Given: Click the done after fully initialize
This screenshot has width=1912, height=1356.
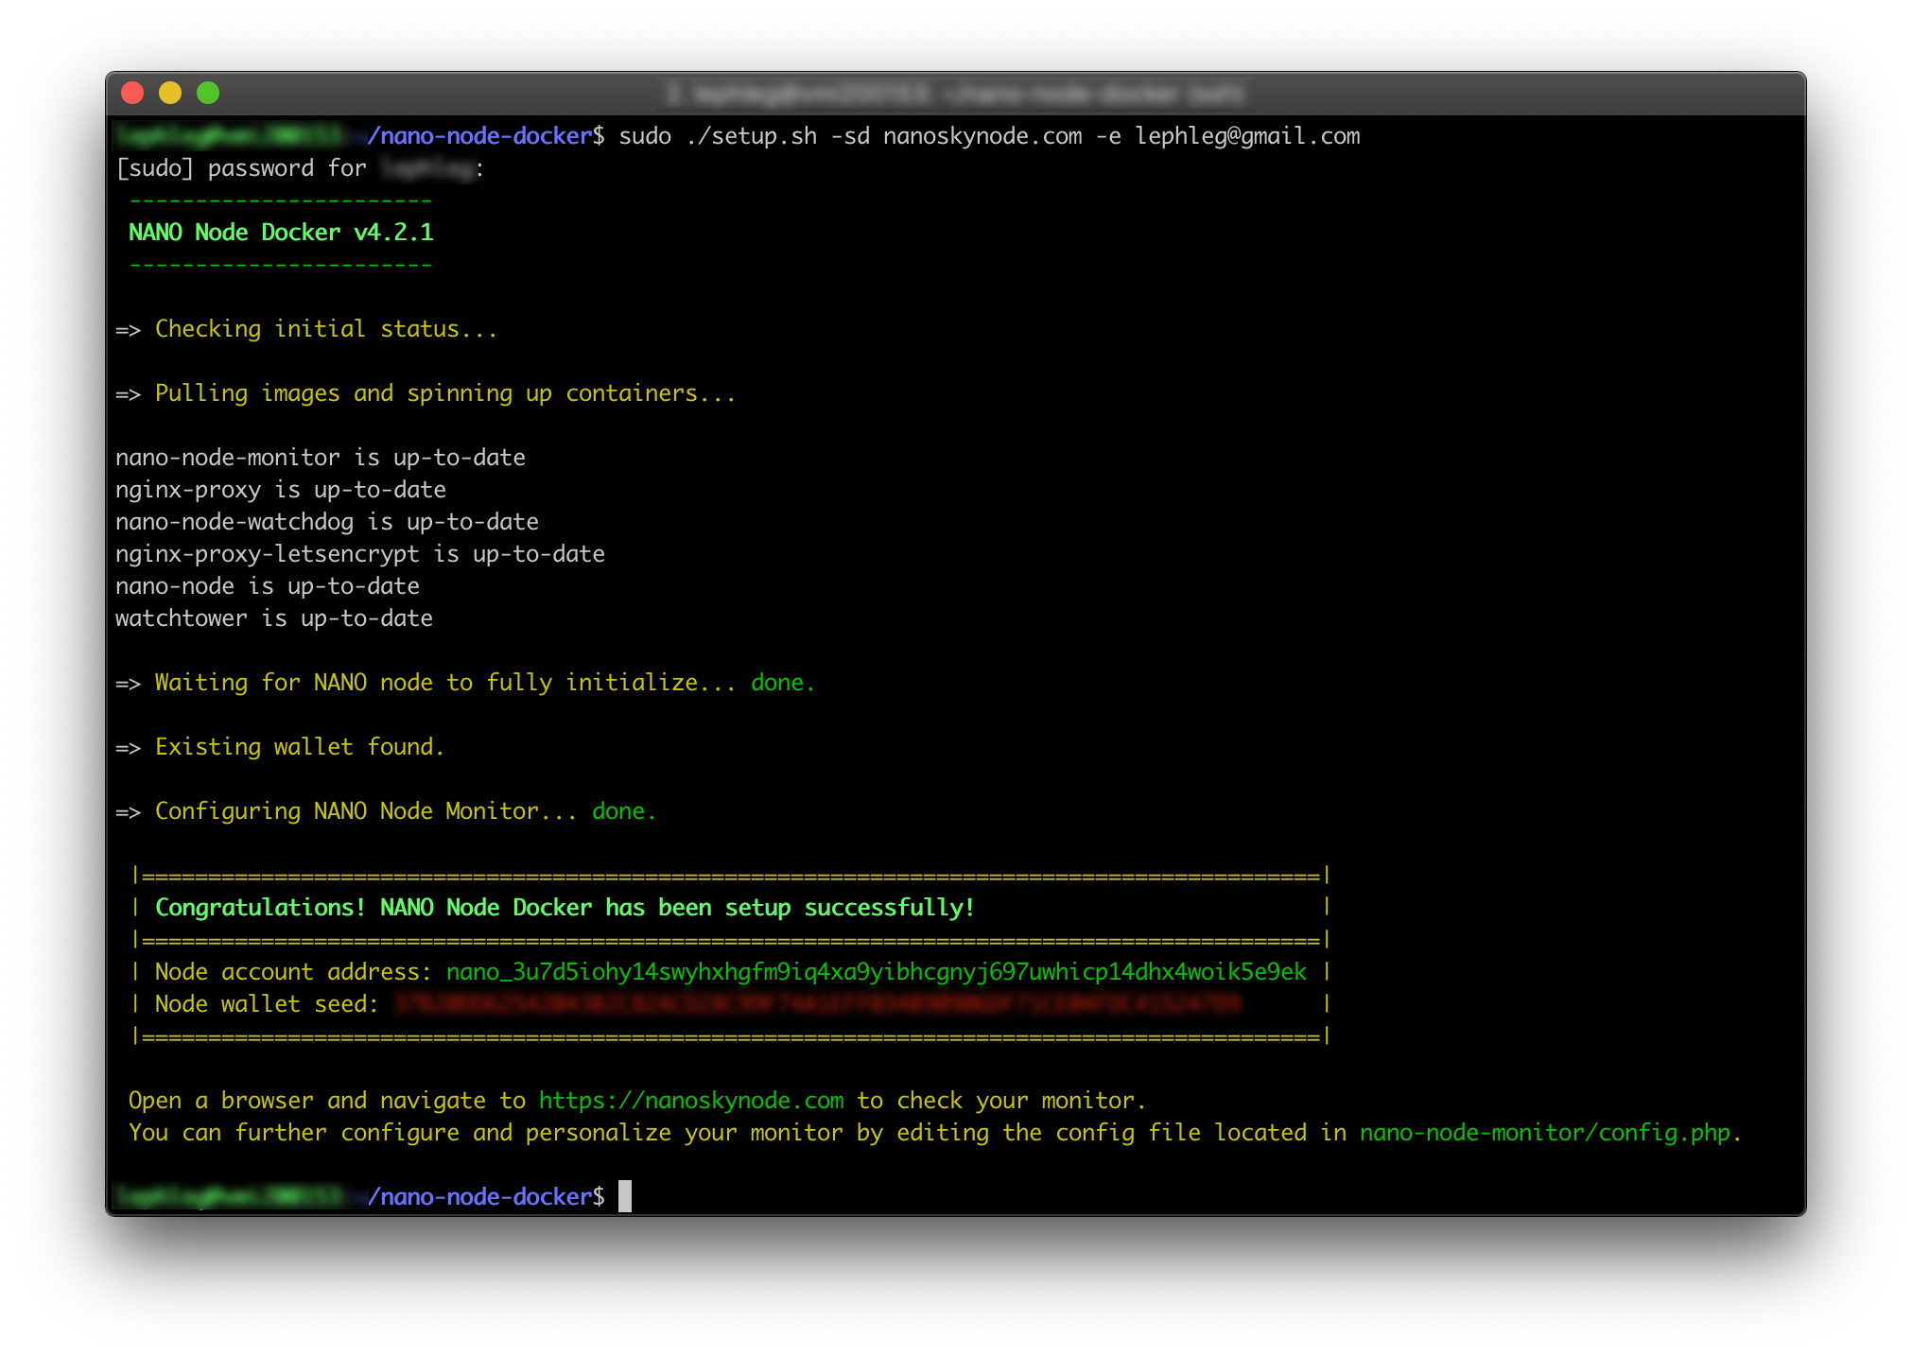Looking at the screenshot, I should pyautogui.click(x=782, y=683).
